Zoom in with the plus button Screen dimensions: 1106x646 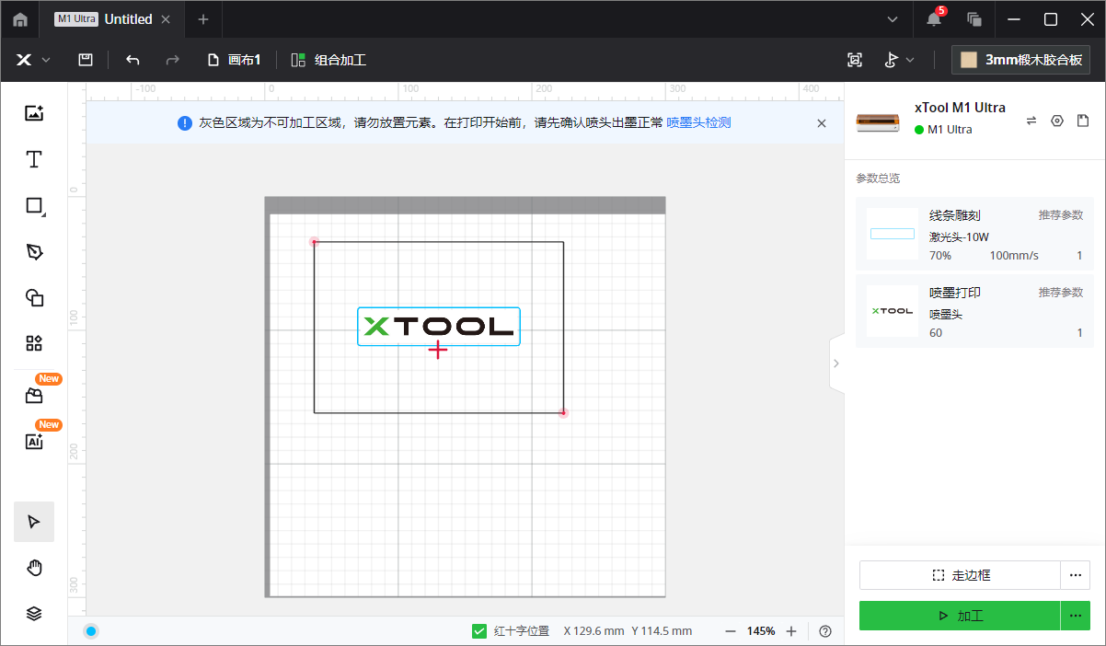pos(791,631)
